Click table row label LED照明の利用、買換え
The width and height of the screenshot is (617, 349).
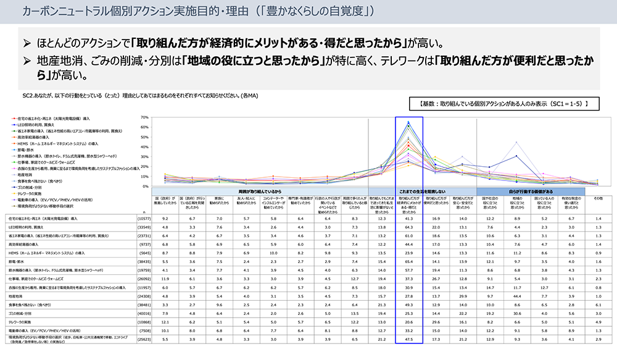[25, 227]
